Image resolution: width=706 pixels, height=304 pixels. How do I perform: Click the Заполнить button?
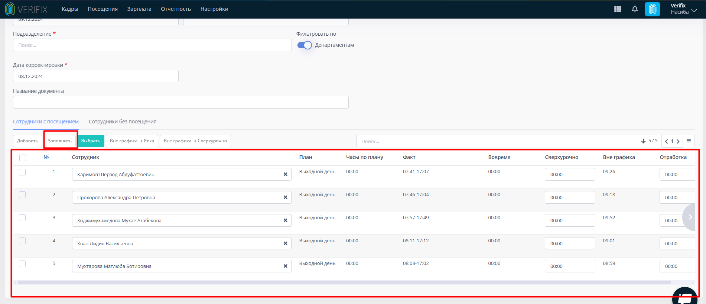[x=60, y=141]
